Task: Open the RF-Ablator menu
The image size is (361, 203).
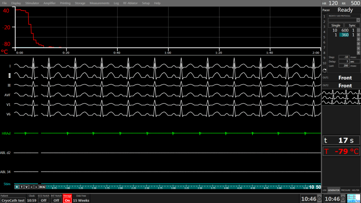Action: point(130,3)
